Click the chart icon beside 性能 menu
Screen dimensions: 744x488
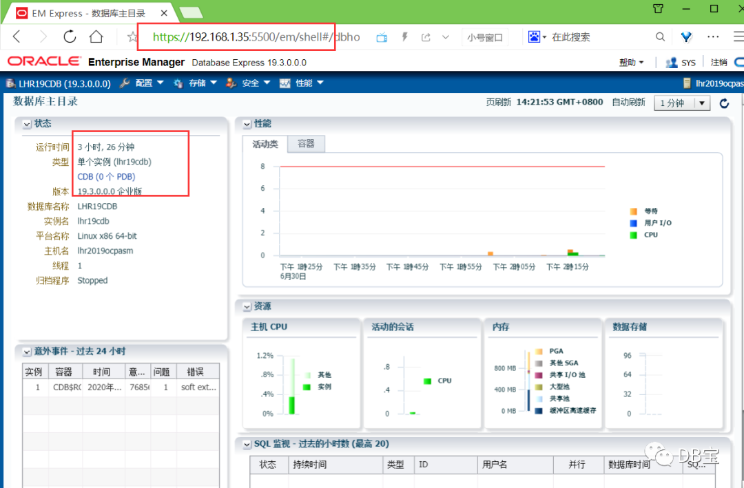(285, 83)
